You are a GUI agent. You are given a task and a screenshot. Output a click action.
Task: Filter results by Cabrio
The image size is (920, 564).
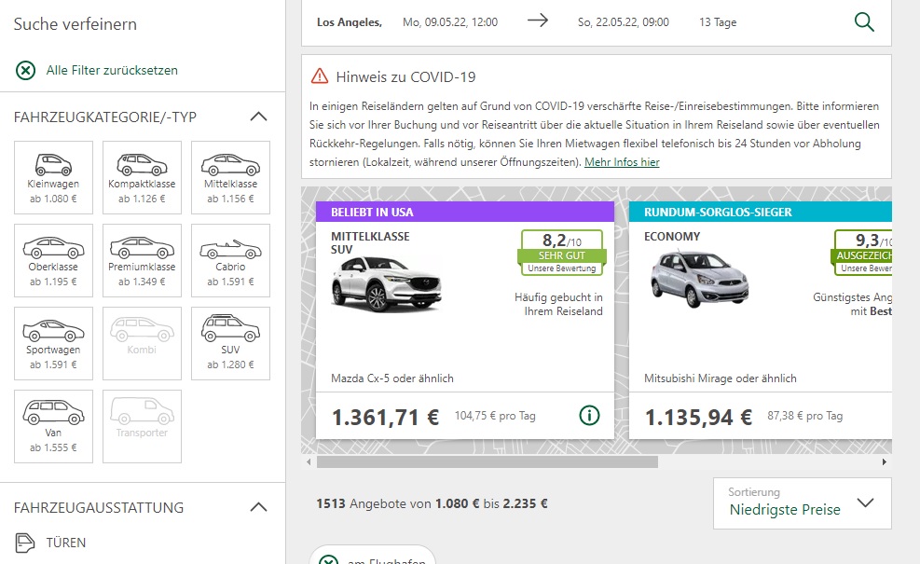(x=230, y=260)
